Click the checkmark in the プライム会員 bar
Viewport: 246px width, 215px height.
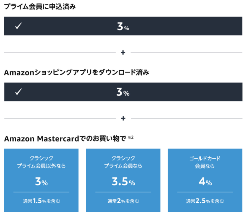click(x=19, y=26)
